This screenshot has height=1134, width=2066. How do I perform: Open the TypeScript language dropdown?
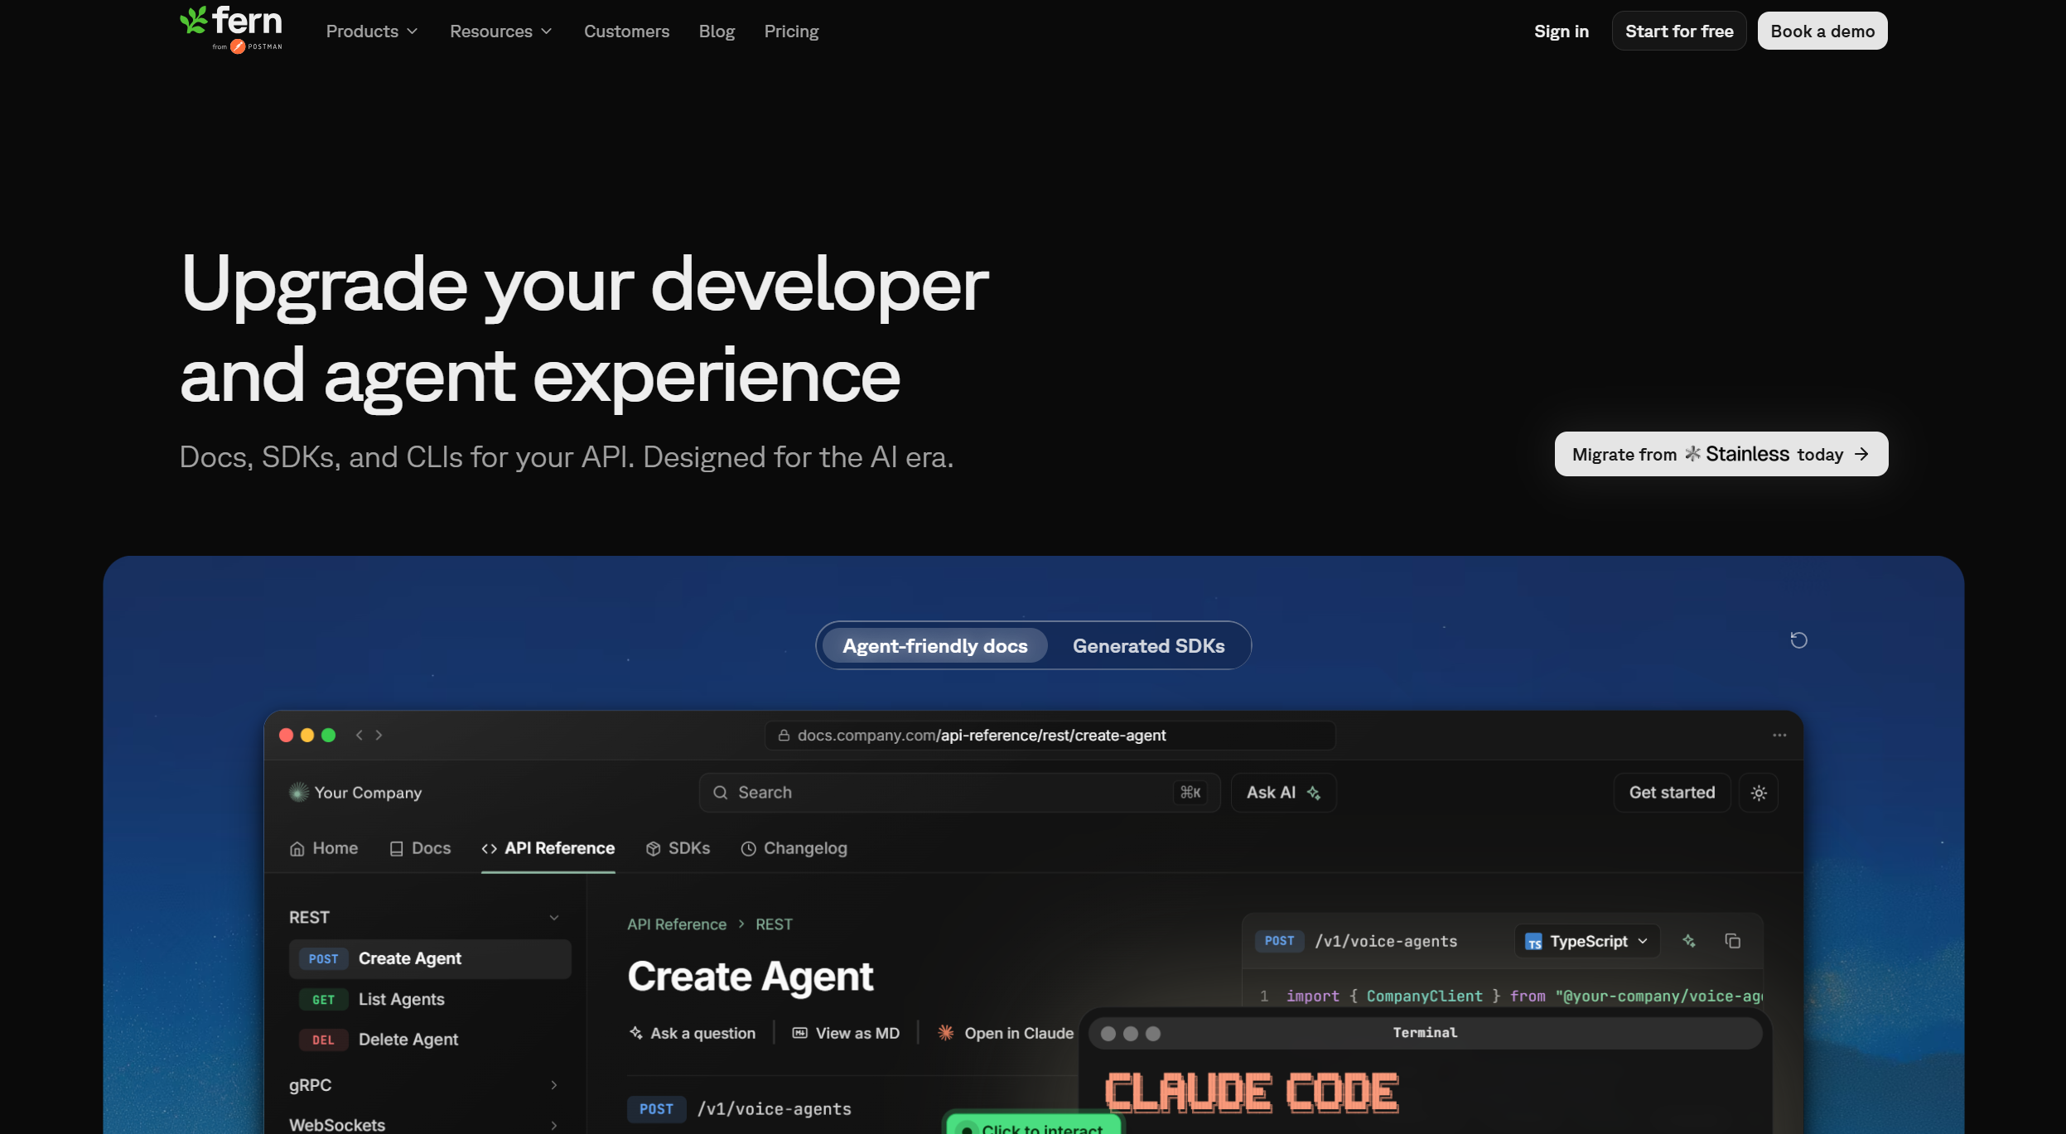pos(1587,941)
